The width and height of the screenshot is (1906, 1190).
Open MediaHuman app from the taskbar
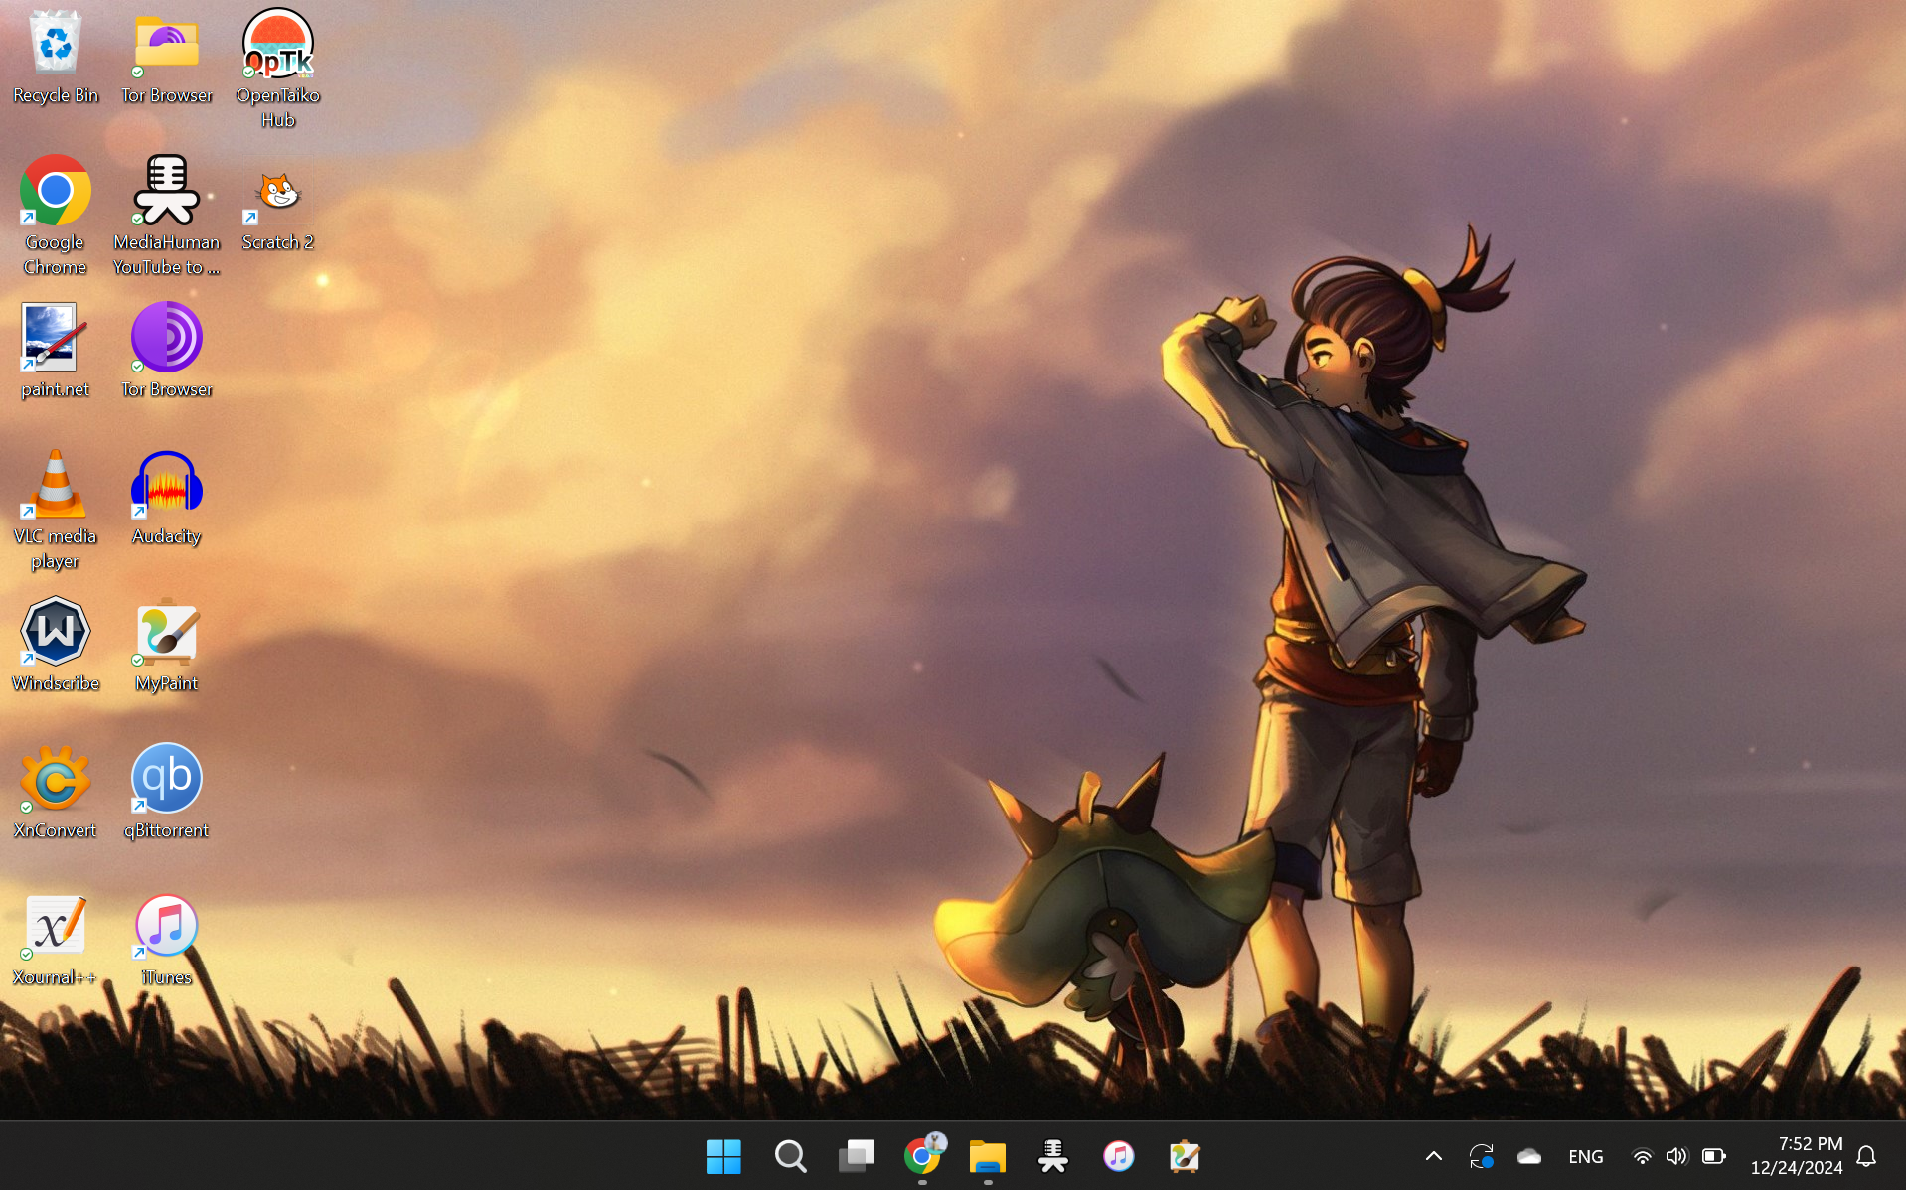click(x=1053, y=1156)
